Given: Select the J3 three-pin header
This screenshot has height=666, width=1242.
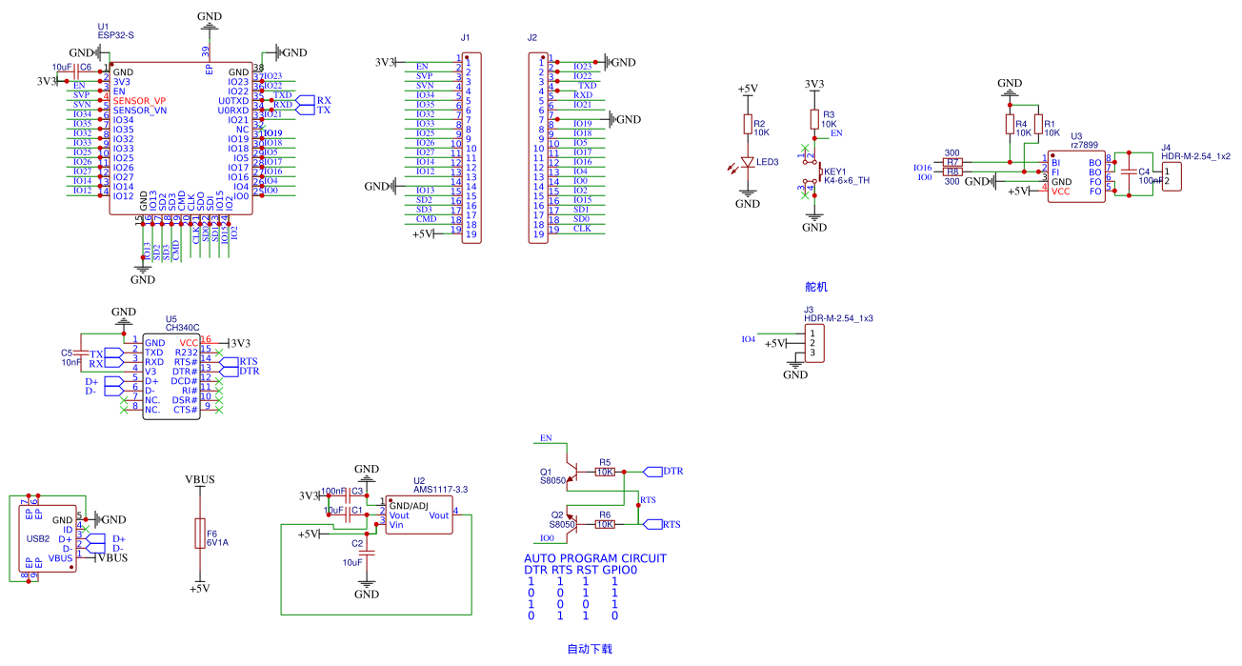Looking at the screenshot, I should pos(813,343).
